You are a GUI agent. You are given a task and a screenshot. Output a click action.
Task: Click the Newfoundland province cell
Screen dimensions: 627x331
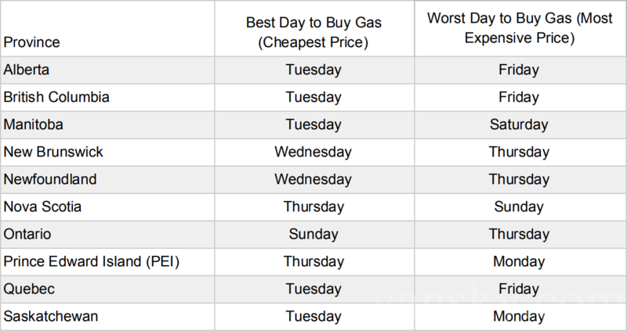[50, 179]
